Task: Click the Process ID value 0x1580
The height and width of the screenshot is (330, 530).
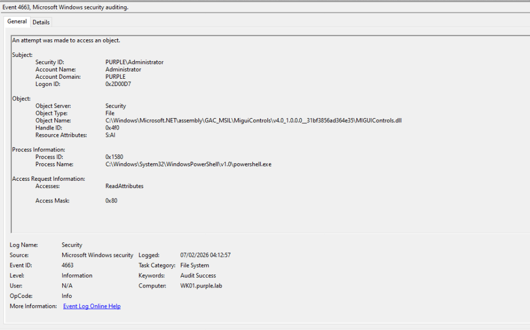Action: coord(114,157)
